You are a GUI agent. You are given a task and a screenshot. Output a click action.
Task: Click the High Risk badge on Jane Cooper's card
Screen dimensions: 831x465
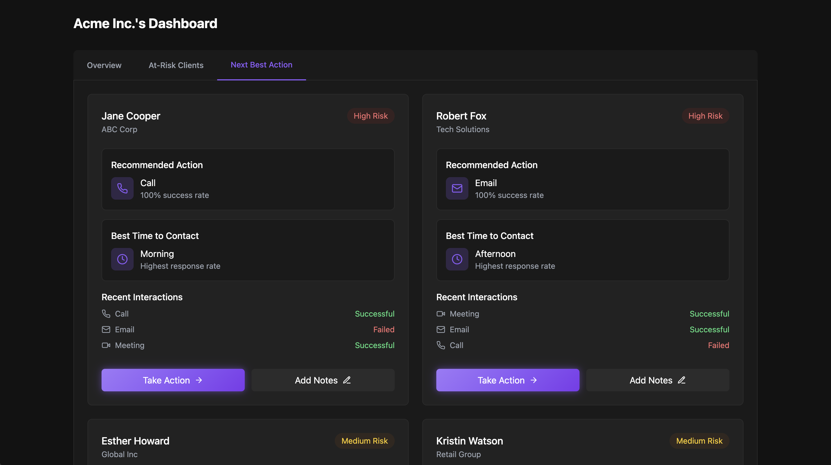[x=370, y=116]
